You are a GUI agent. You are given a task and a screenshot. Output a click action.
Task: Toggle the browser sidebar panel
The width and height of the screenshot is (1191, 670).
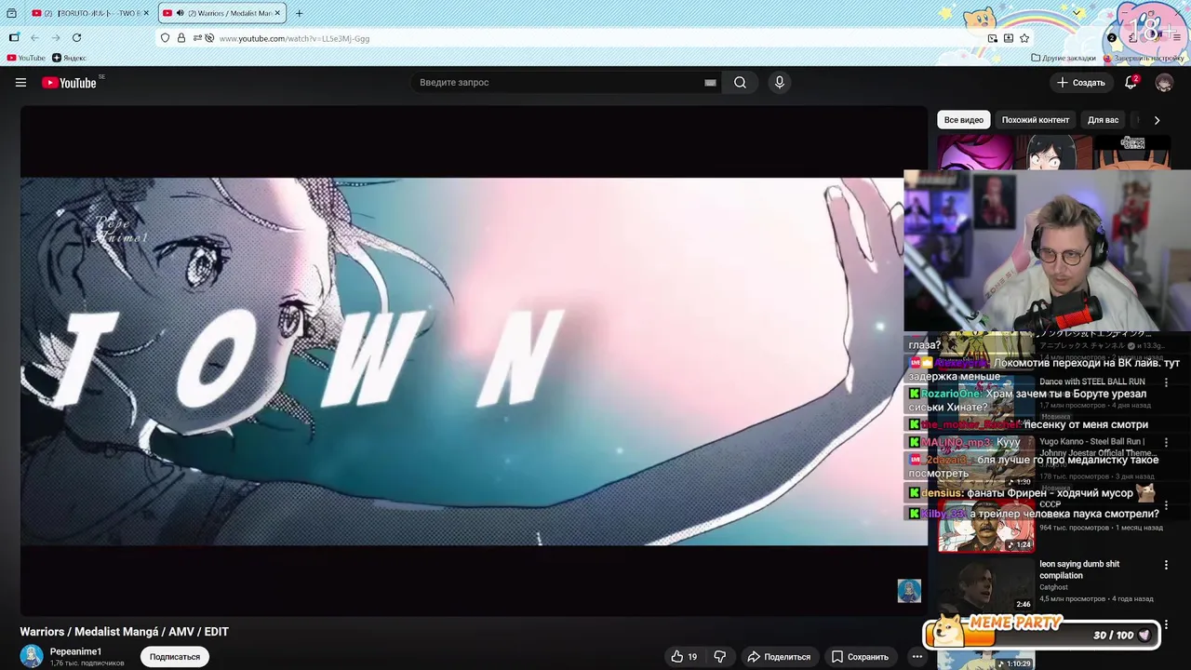coord(14,38)
